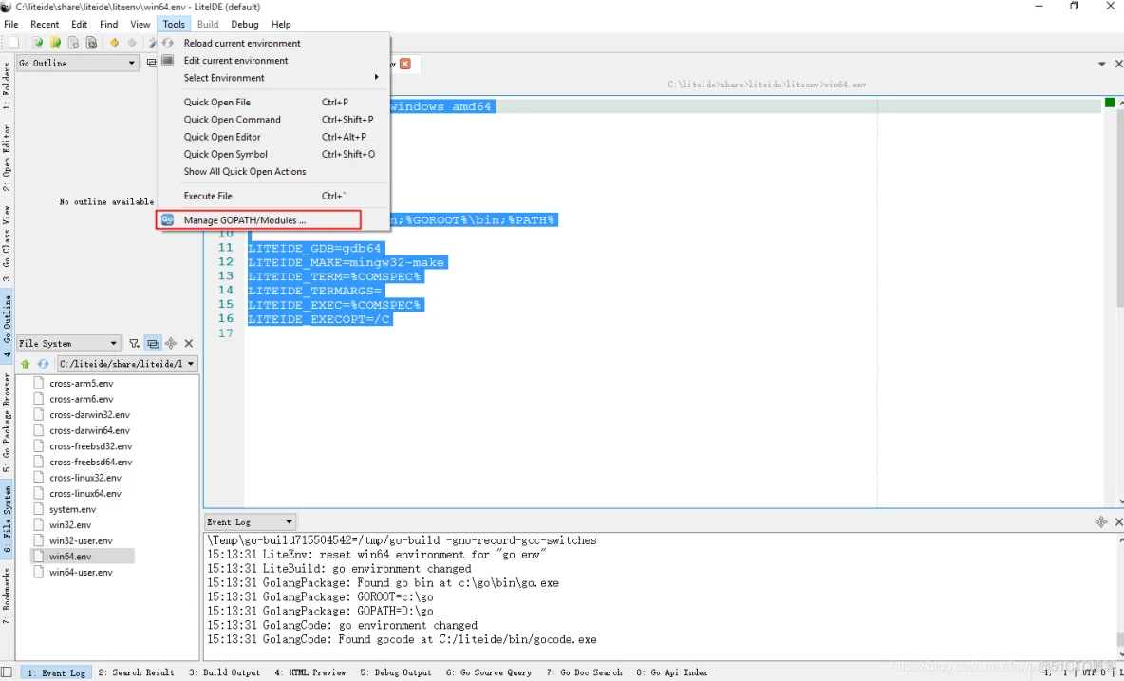Viewport: 1124px width, 681px height.
Task: Click the grey go-forward navigation arrow
Action: click(x=132, y=43)
